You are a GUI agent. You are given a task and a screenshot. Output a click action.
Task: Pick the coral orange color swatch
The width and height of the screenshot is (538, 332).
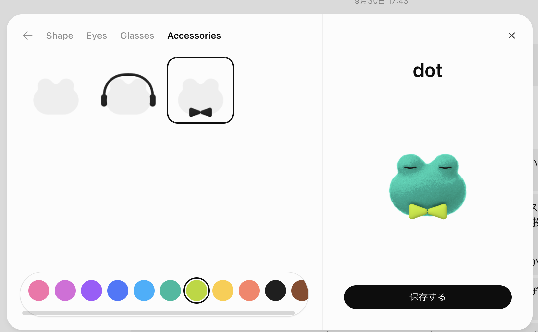point(249,291)
